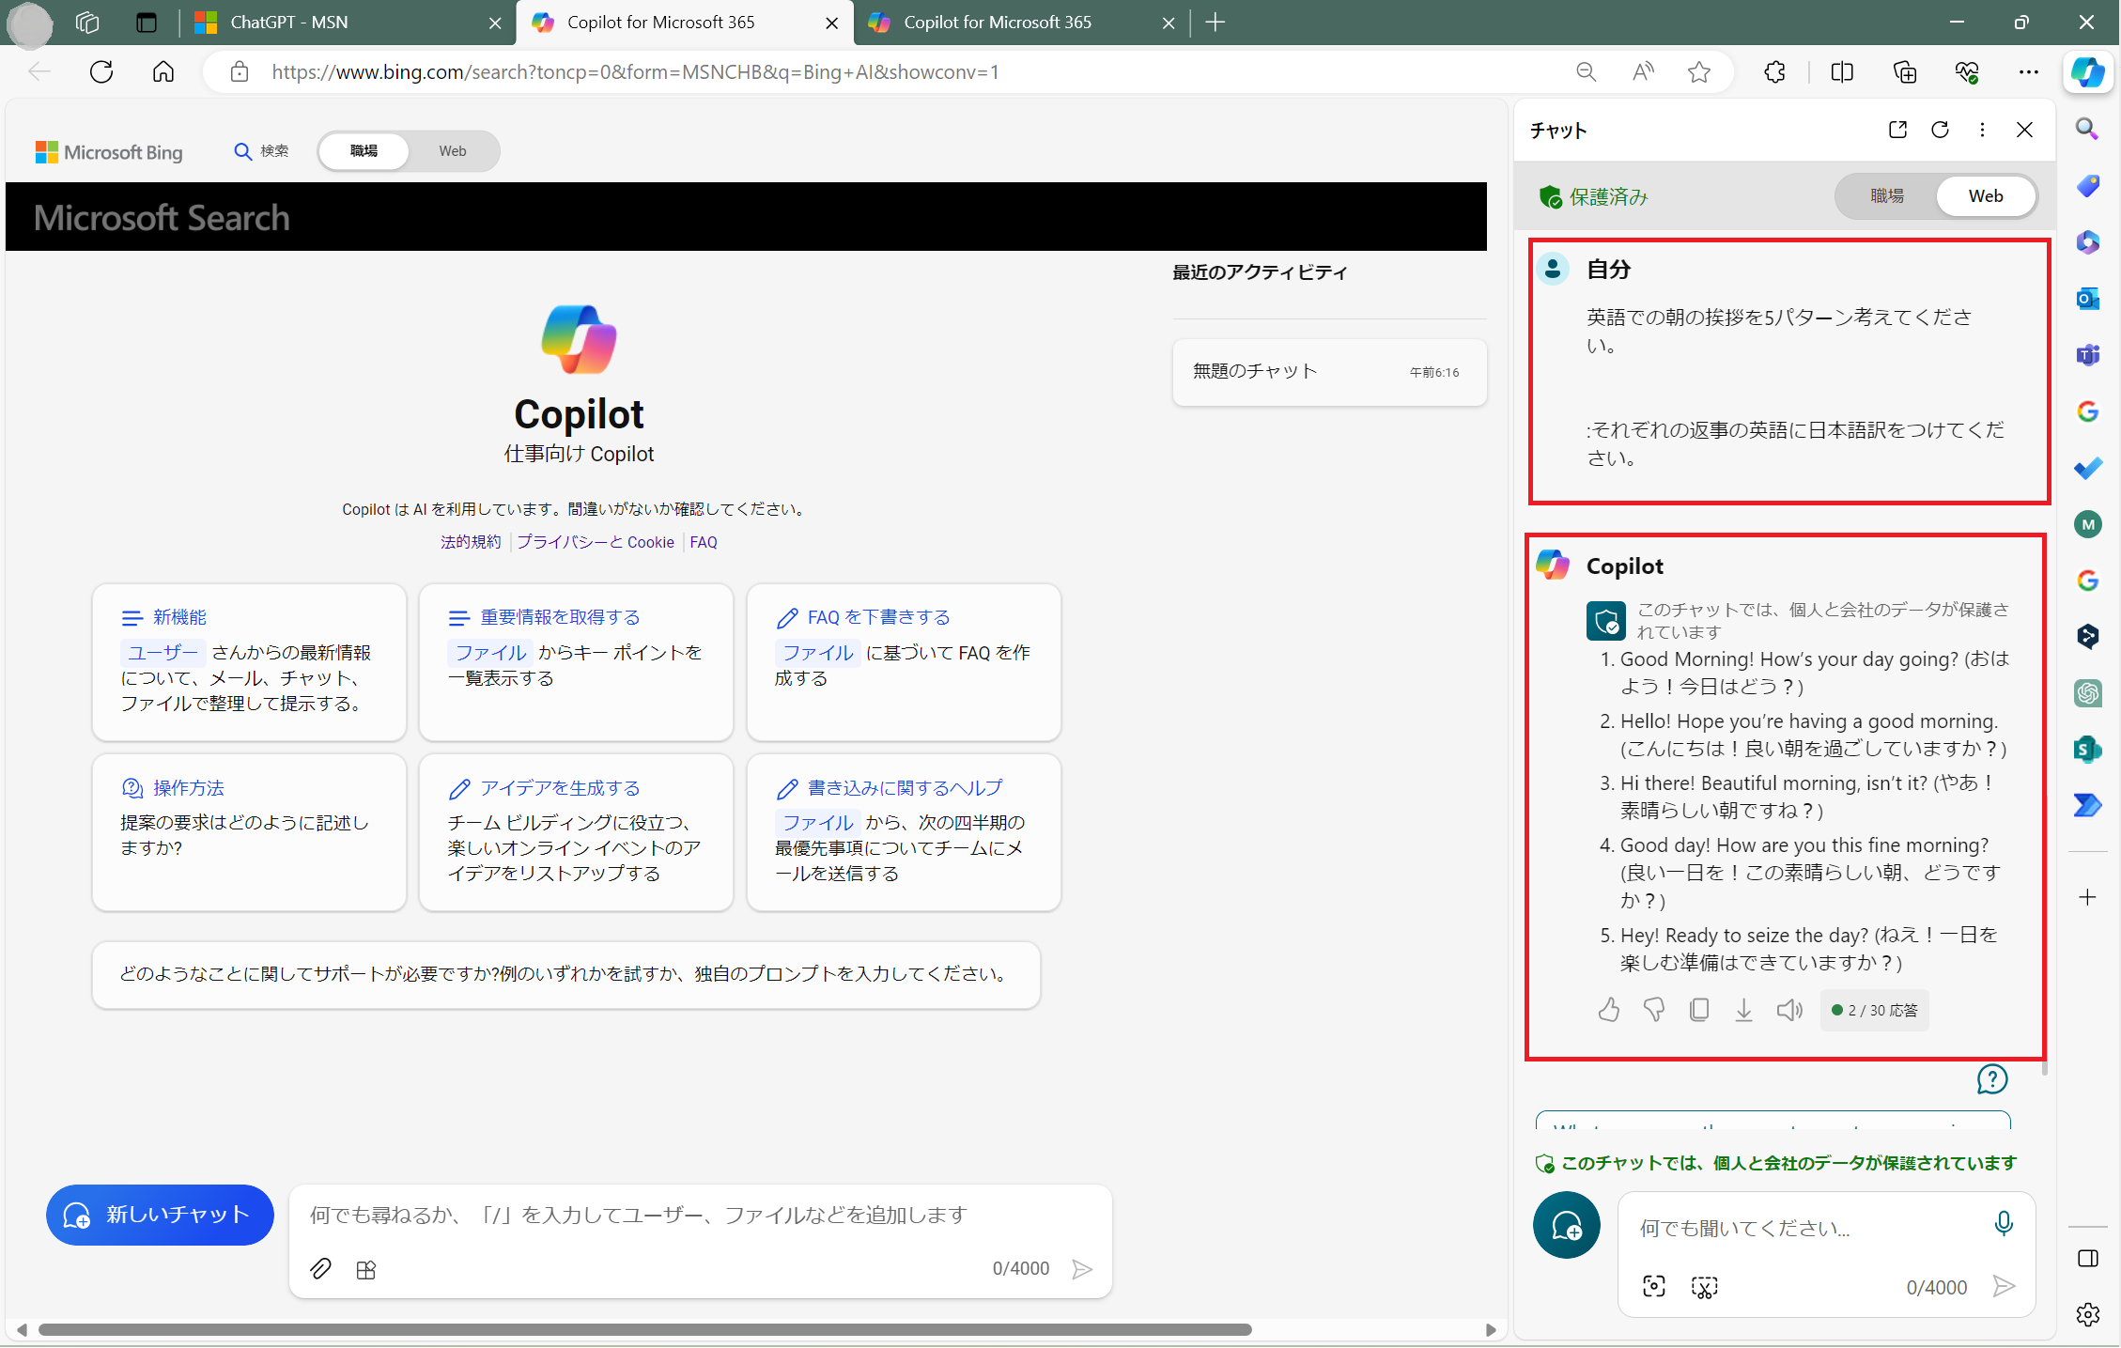
Task: Add page to favorites star icon
Action: pyautogui.click(x=1698, y=72)
